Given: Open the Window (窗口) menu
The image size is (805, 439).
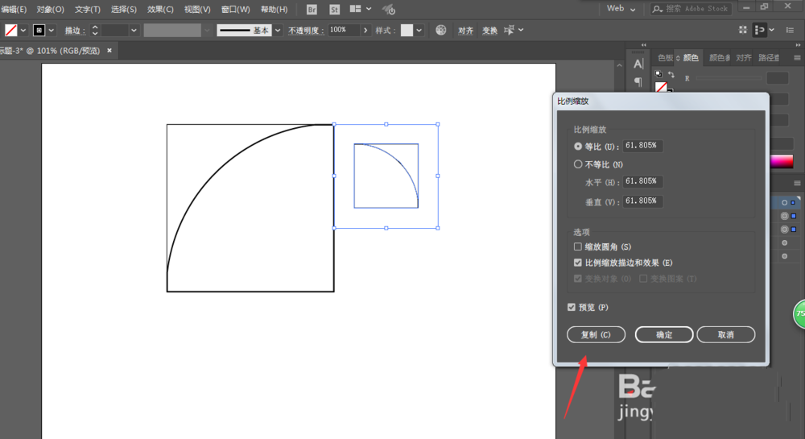Looking at the screenshot, I should pos(236,9).
